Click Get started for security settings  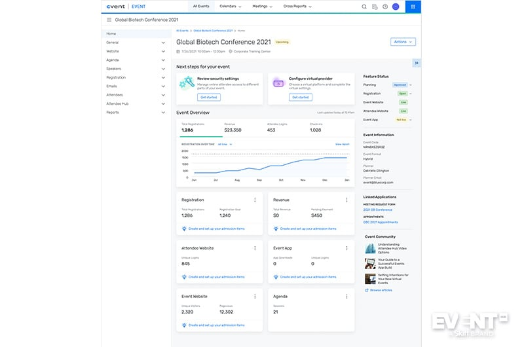tap(209, 97)
